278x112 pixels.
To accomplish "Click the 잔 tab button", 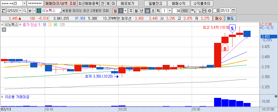I will (102, 3).
